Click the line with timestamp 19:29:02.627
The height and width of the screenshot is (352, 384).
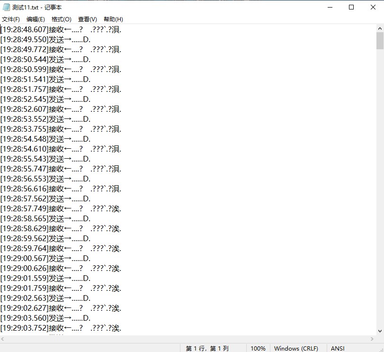pyautogui.click(x=61, y=308)
